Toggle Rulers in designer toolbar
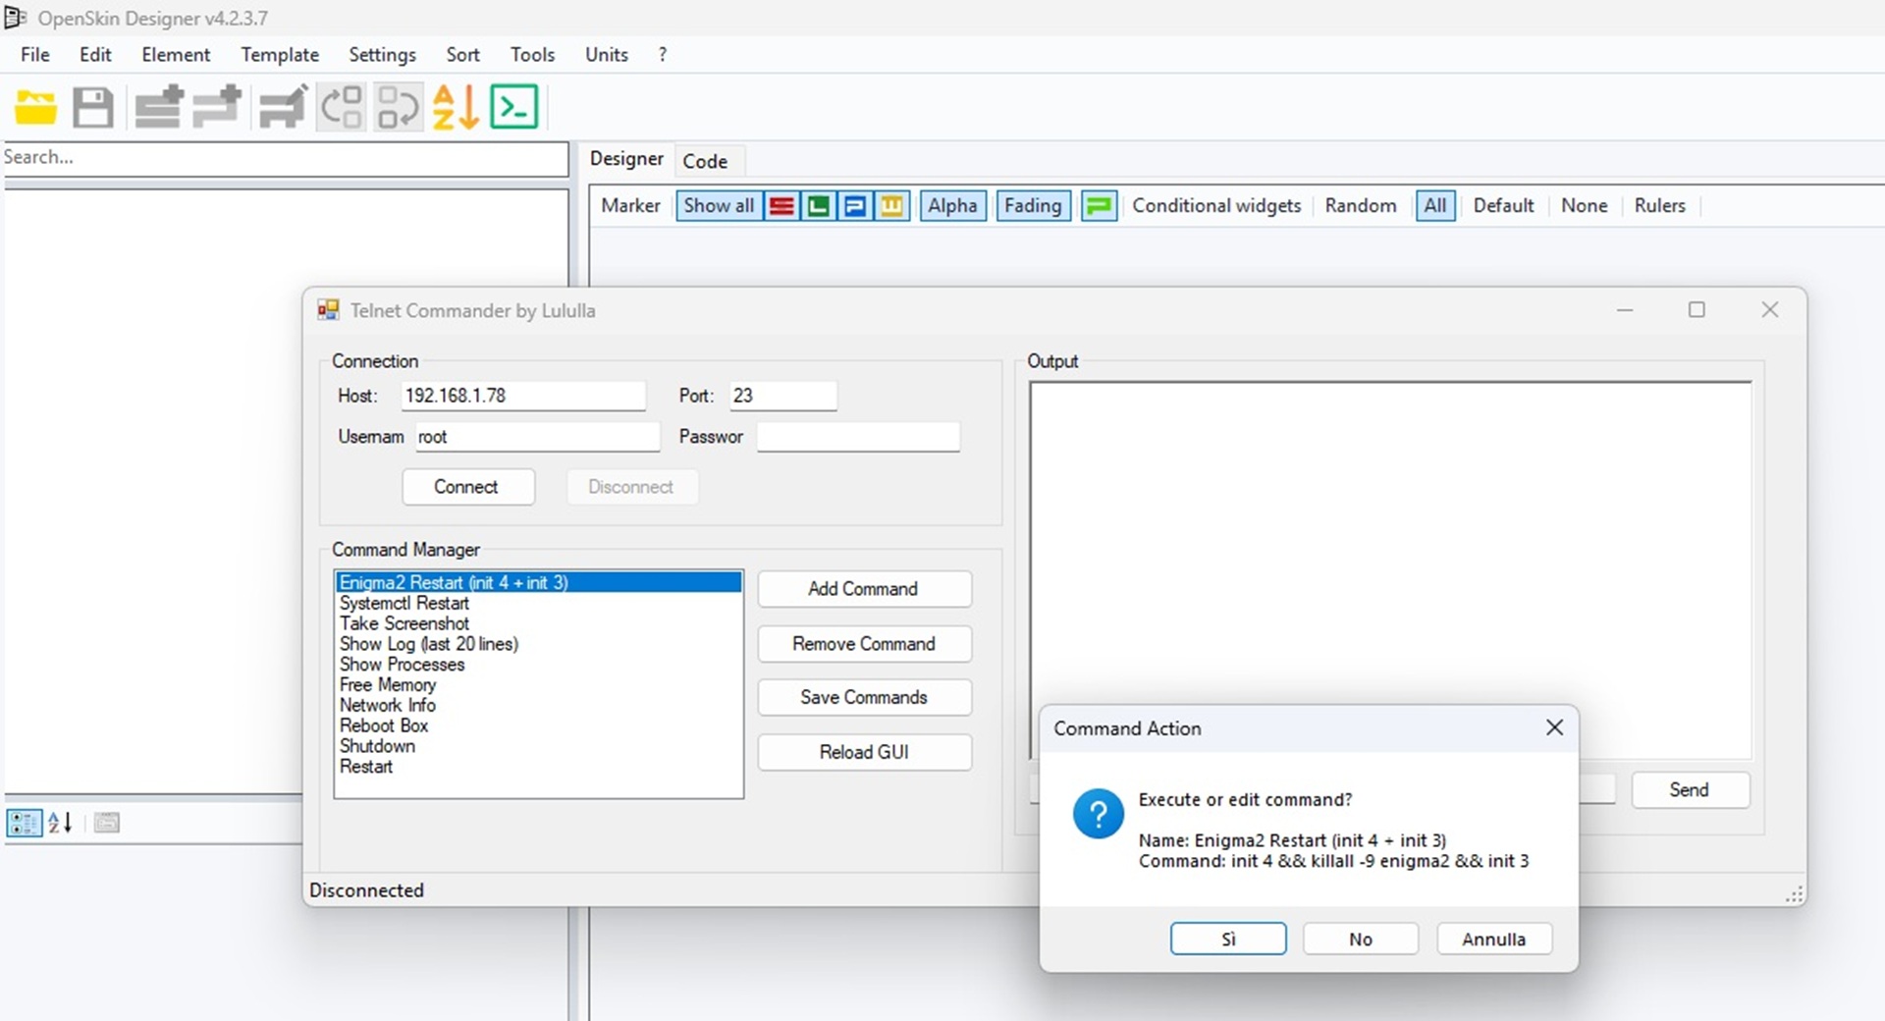This screenshot has height=1021, width=1885. [x=1659, y=206]
